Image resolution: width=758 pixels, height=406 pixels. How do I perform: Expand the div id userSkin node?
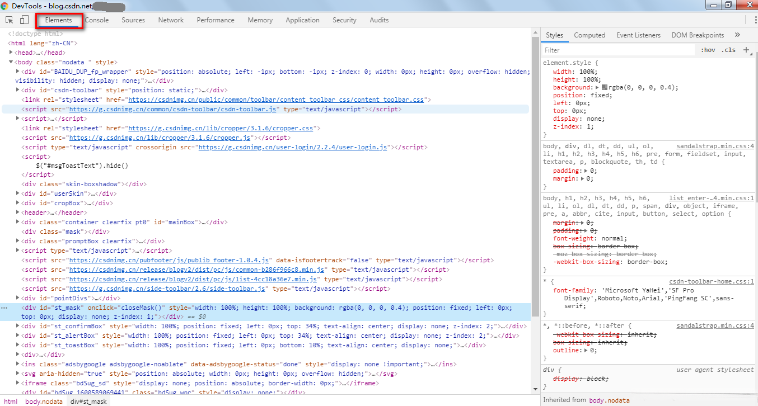click(18, 193)
